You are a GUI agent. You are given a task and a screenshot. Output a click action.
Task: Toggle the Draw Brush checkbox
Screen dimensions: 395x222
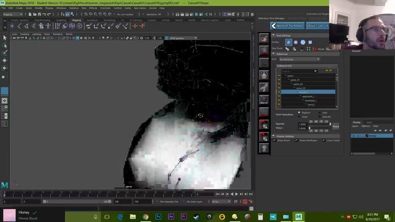pos(275,140)
